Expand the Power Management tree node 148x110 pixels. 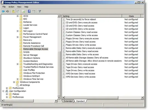pyautogui.click(x=18, y=37)
